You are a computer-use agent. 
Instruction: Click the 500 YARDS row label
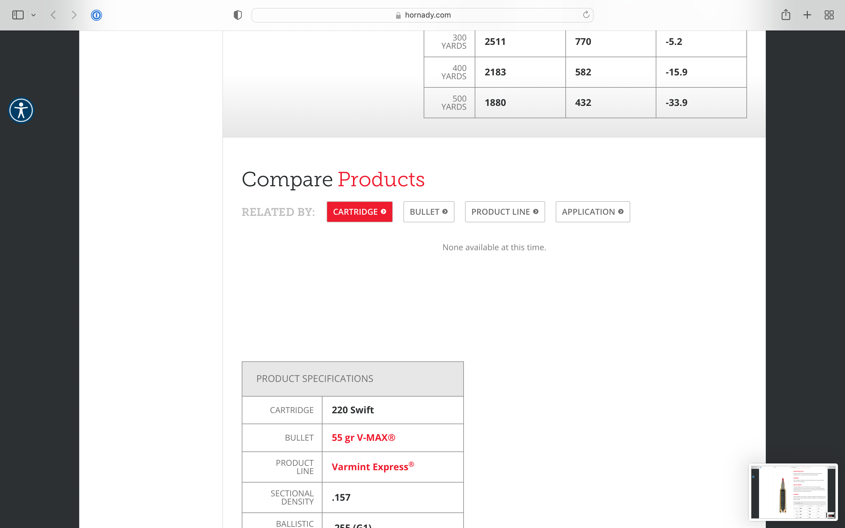pos(454,103)
